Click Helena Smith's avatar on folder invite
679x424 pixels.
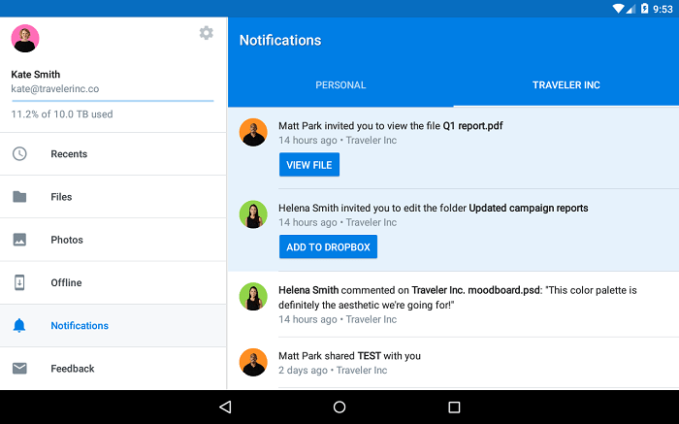coord(253,214)
